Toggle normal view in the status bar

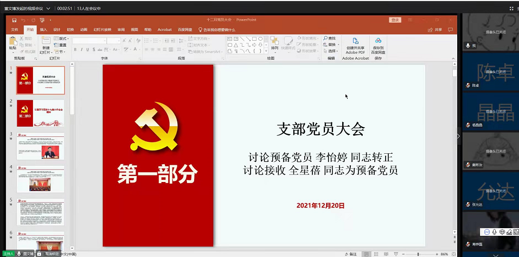pyautogui.click(x=367, y=254)
